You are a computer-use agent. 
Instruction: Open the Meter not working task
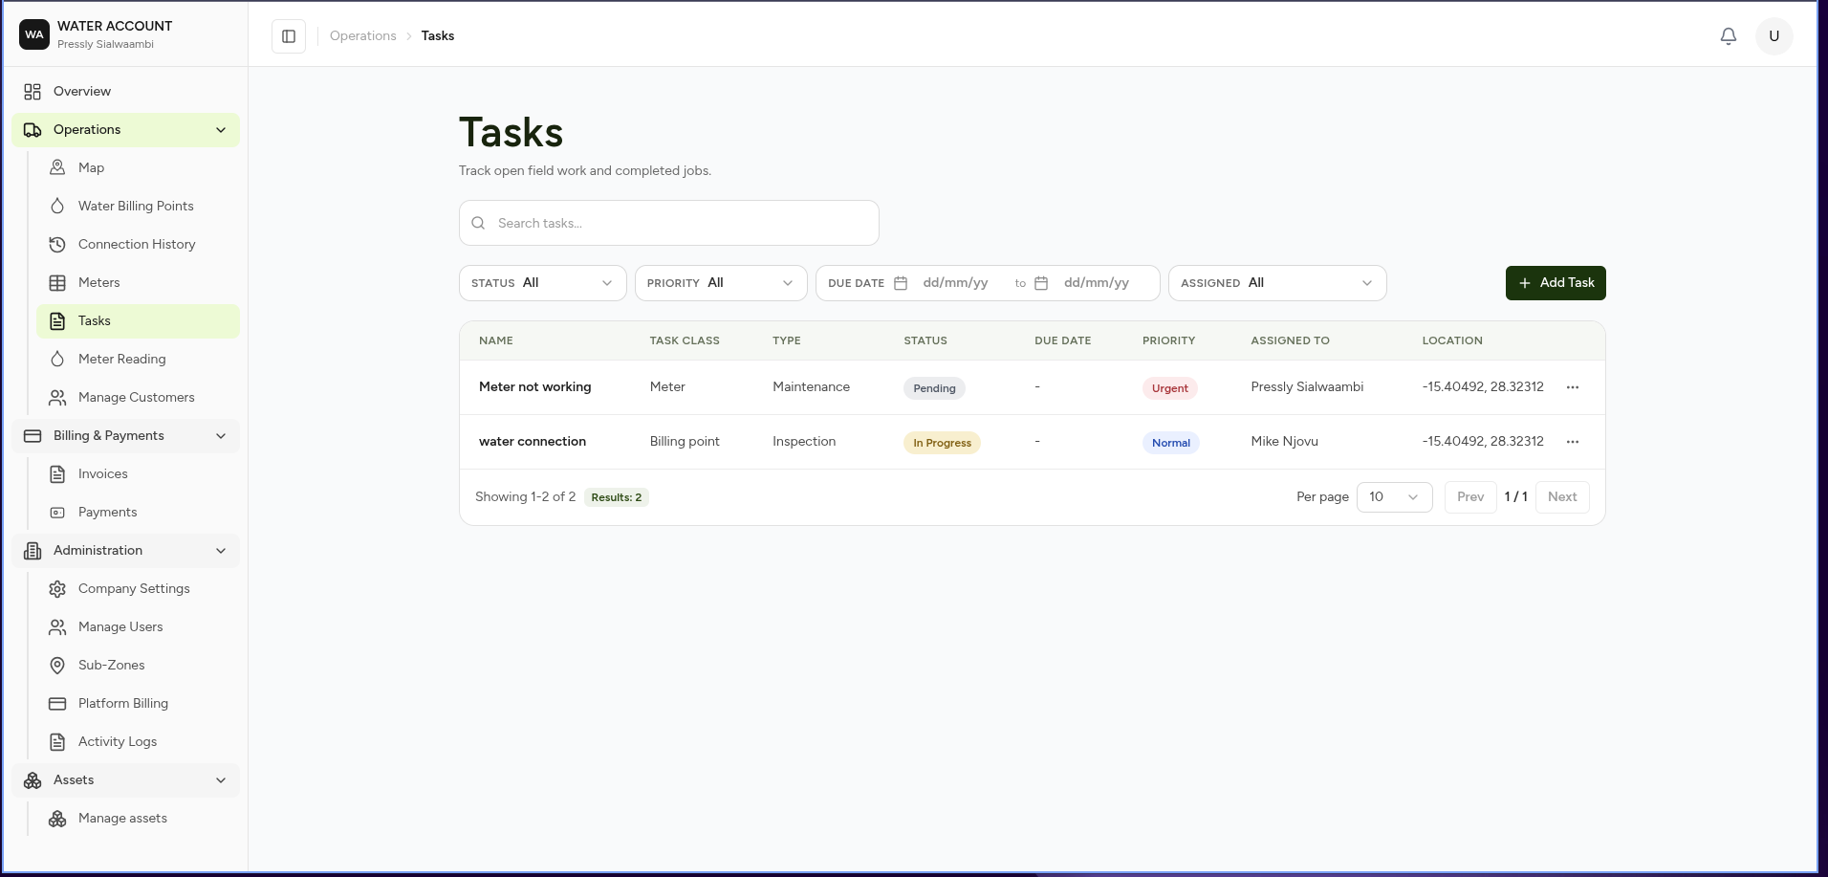coord(535,387)
